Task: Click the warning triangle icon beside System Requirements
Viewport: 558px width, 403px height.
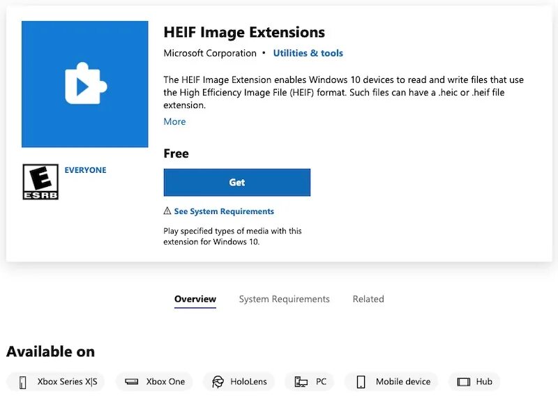Action: (167, 211)
